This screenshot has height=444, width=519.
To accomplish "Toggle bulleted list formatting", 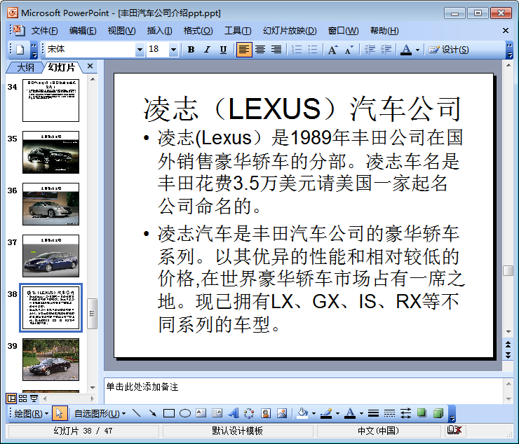I will [x=313, y=50].
